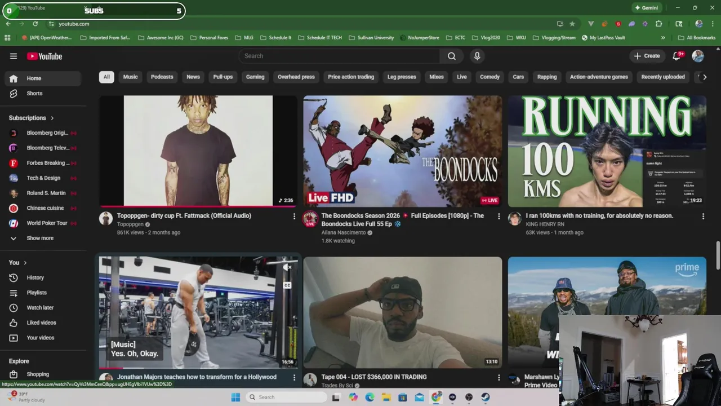Select the Podcasts filter chip

point(162,77)
